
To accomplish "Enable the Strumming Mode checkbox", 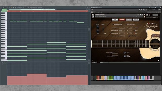I will pyautogui.click(x=113, y=24).
